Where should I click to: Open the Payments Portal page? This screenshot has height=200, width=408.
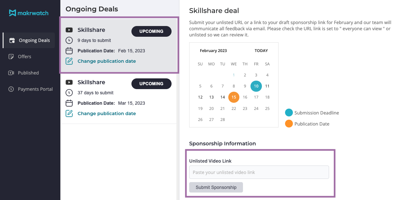pyautogui.click(x=35, y=89)
